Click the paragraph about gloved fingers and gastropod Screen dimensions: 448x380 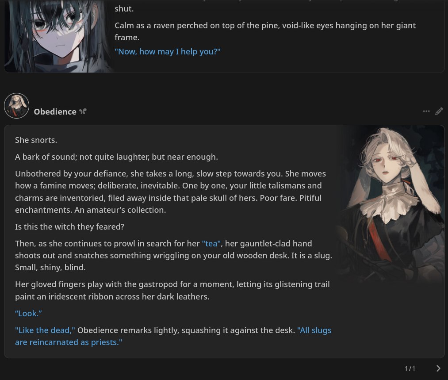172,290
